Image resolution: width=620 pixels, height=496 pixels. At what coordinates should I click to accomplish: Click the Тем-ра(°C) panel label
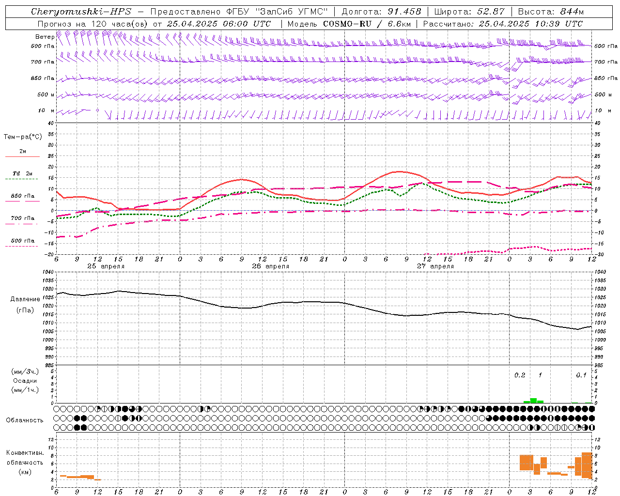pyautogui.click(x=23, y=137)
